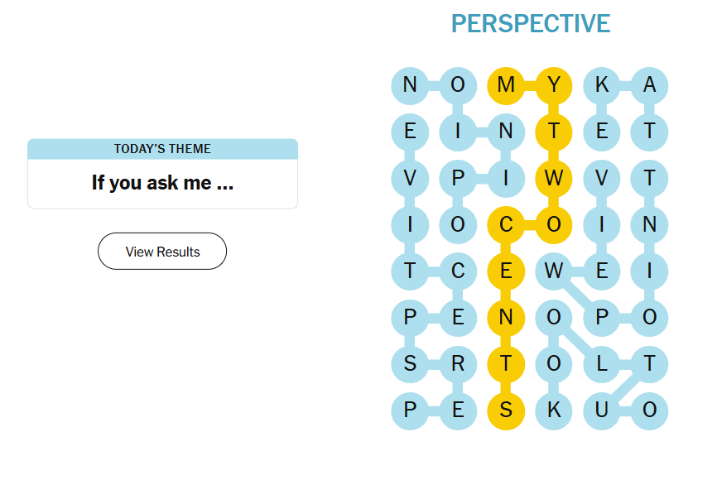Viewport: 722px width, 480px height.
Task: Click the 'If you ask me ...' theme text
Action: (x=162, y=183)
